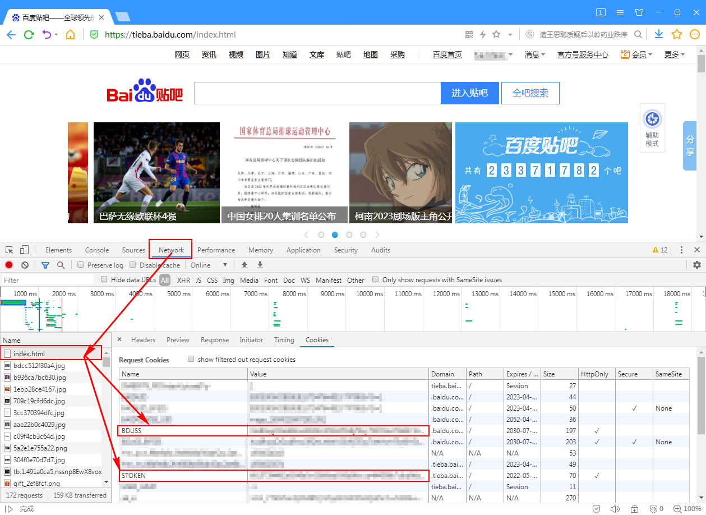Screen dimensions: 706x515
Task: Toggle DevTools device toolbar icon
Action: [x=24, y=250]
